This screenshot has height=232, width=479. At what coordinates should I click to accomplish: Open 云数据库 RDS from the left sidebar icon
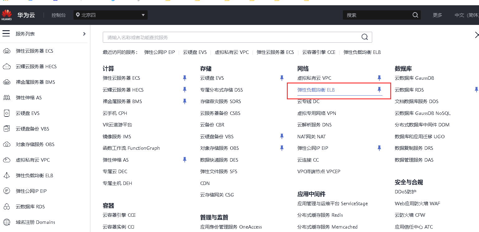coord(7,207)
